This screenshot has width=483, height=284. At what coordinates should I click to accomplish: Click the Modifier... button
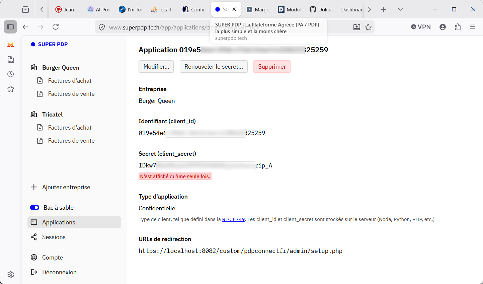[x=156, y=67]
